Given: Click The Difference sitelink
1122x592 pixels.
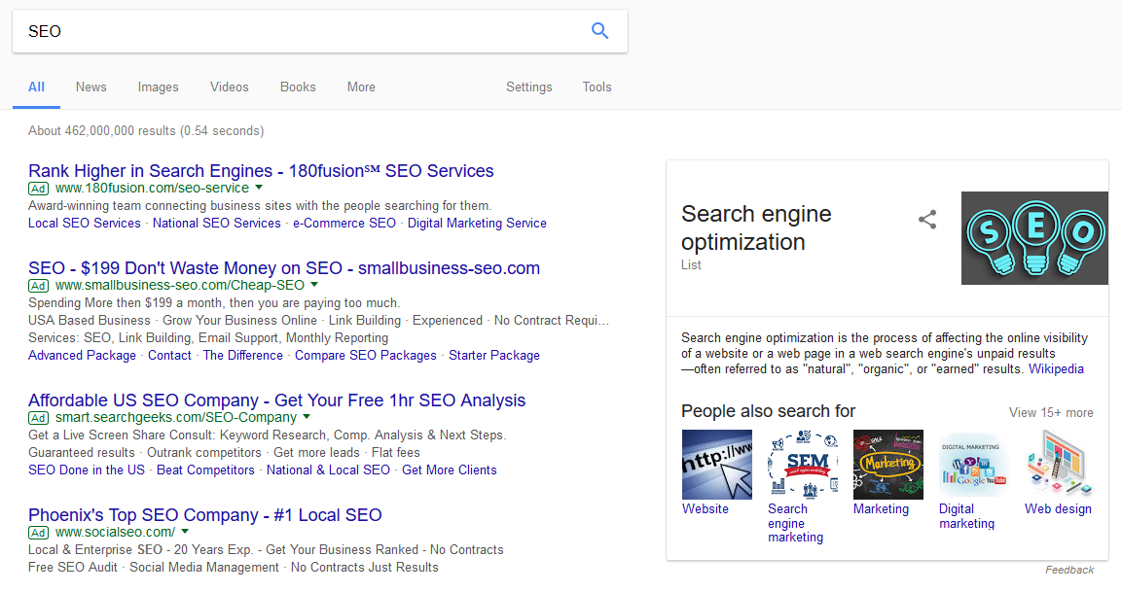Looking at the screenshot, I should [x=243, y=356].
